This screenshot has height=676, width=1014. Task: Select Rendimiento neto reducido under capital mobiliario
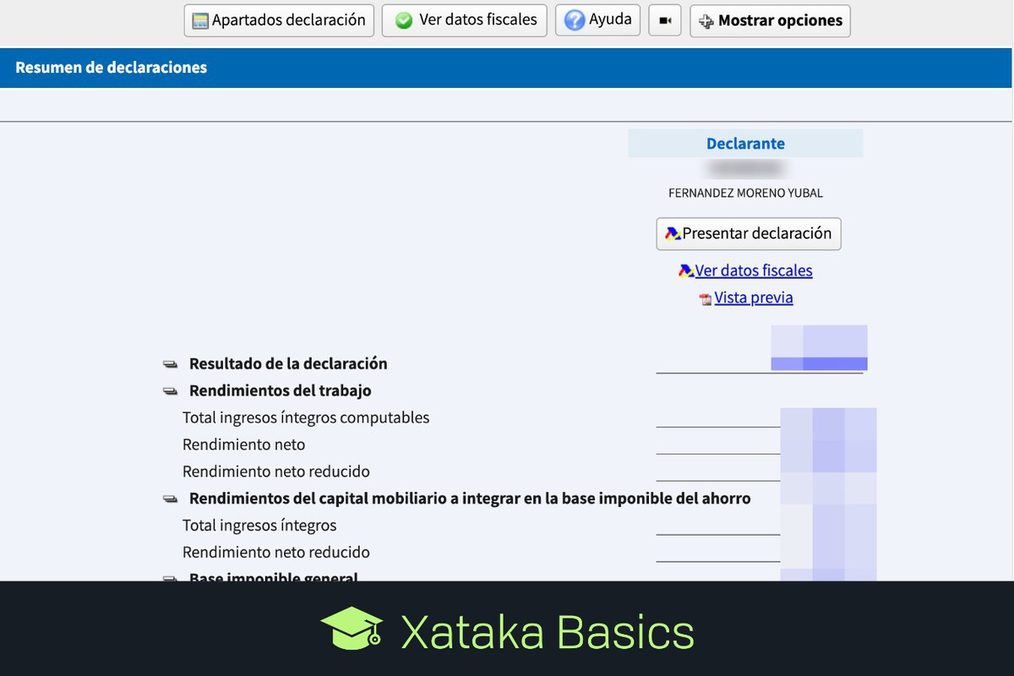276,553
